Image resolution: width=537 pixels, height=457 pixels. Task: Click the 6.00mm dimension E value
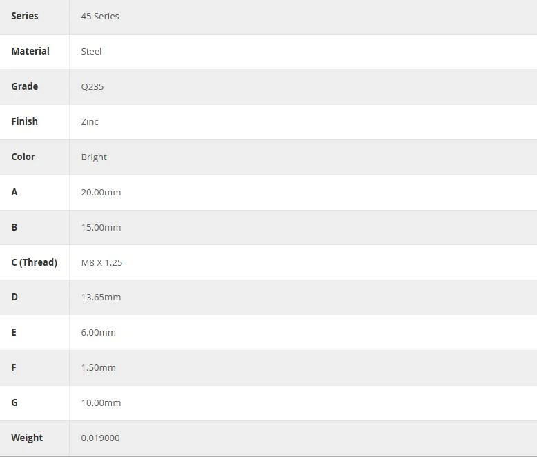coord(98,332)
